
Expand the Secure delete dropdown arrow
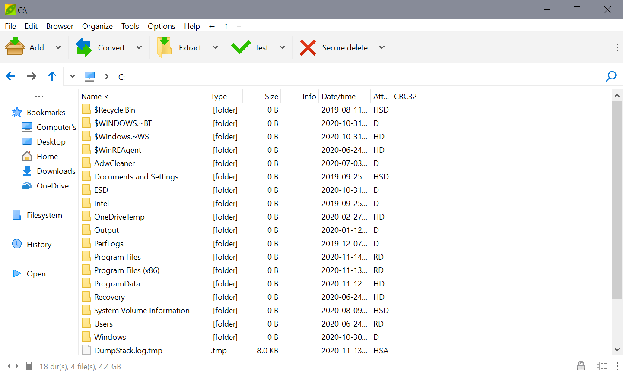coord(382,47)
